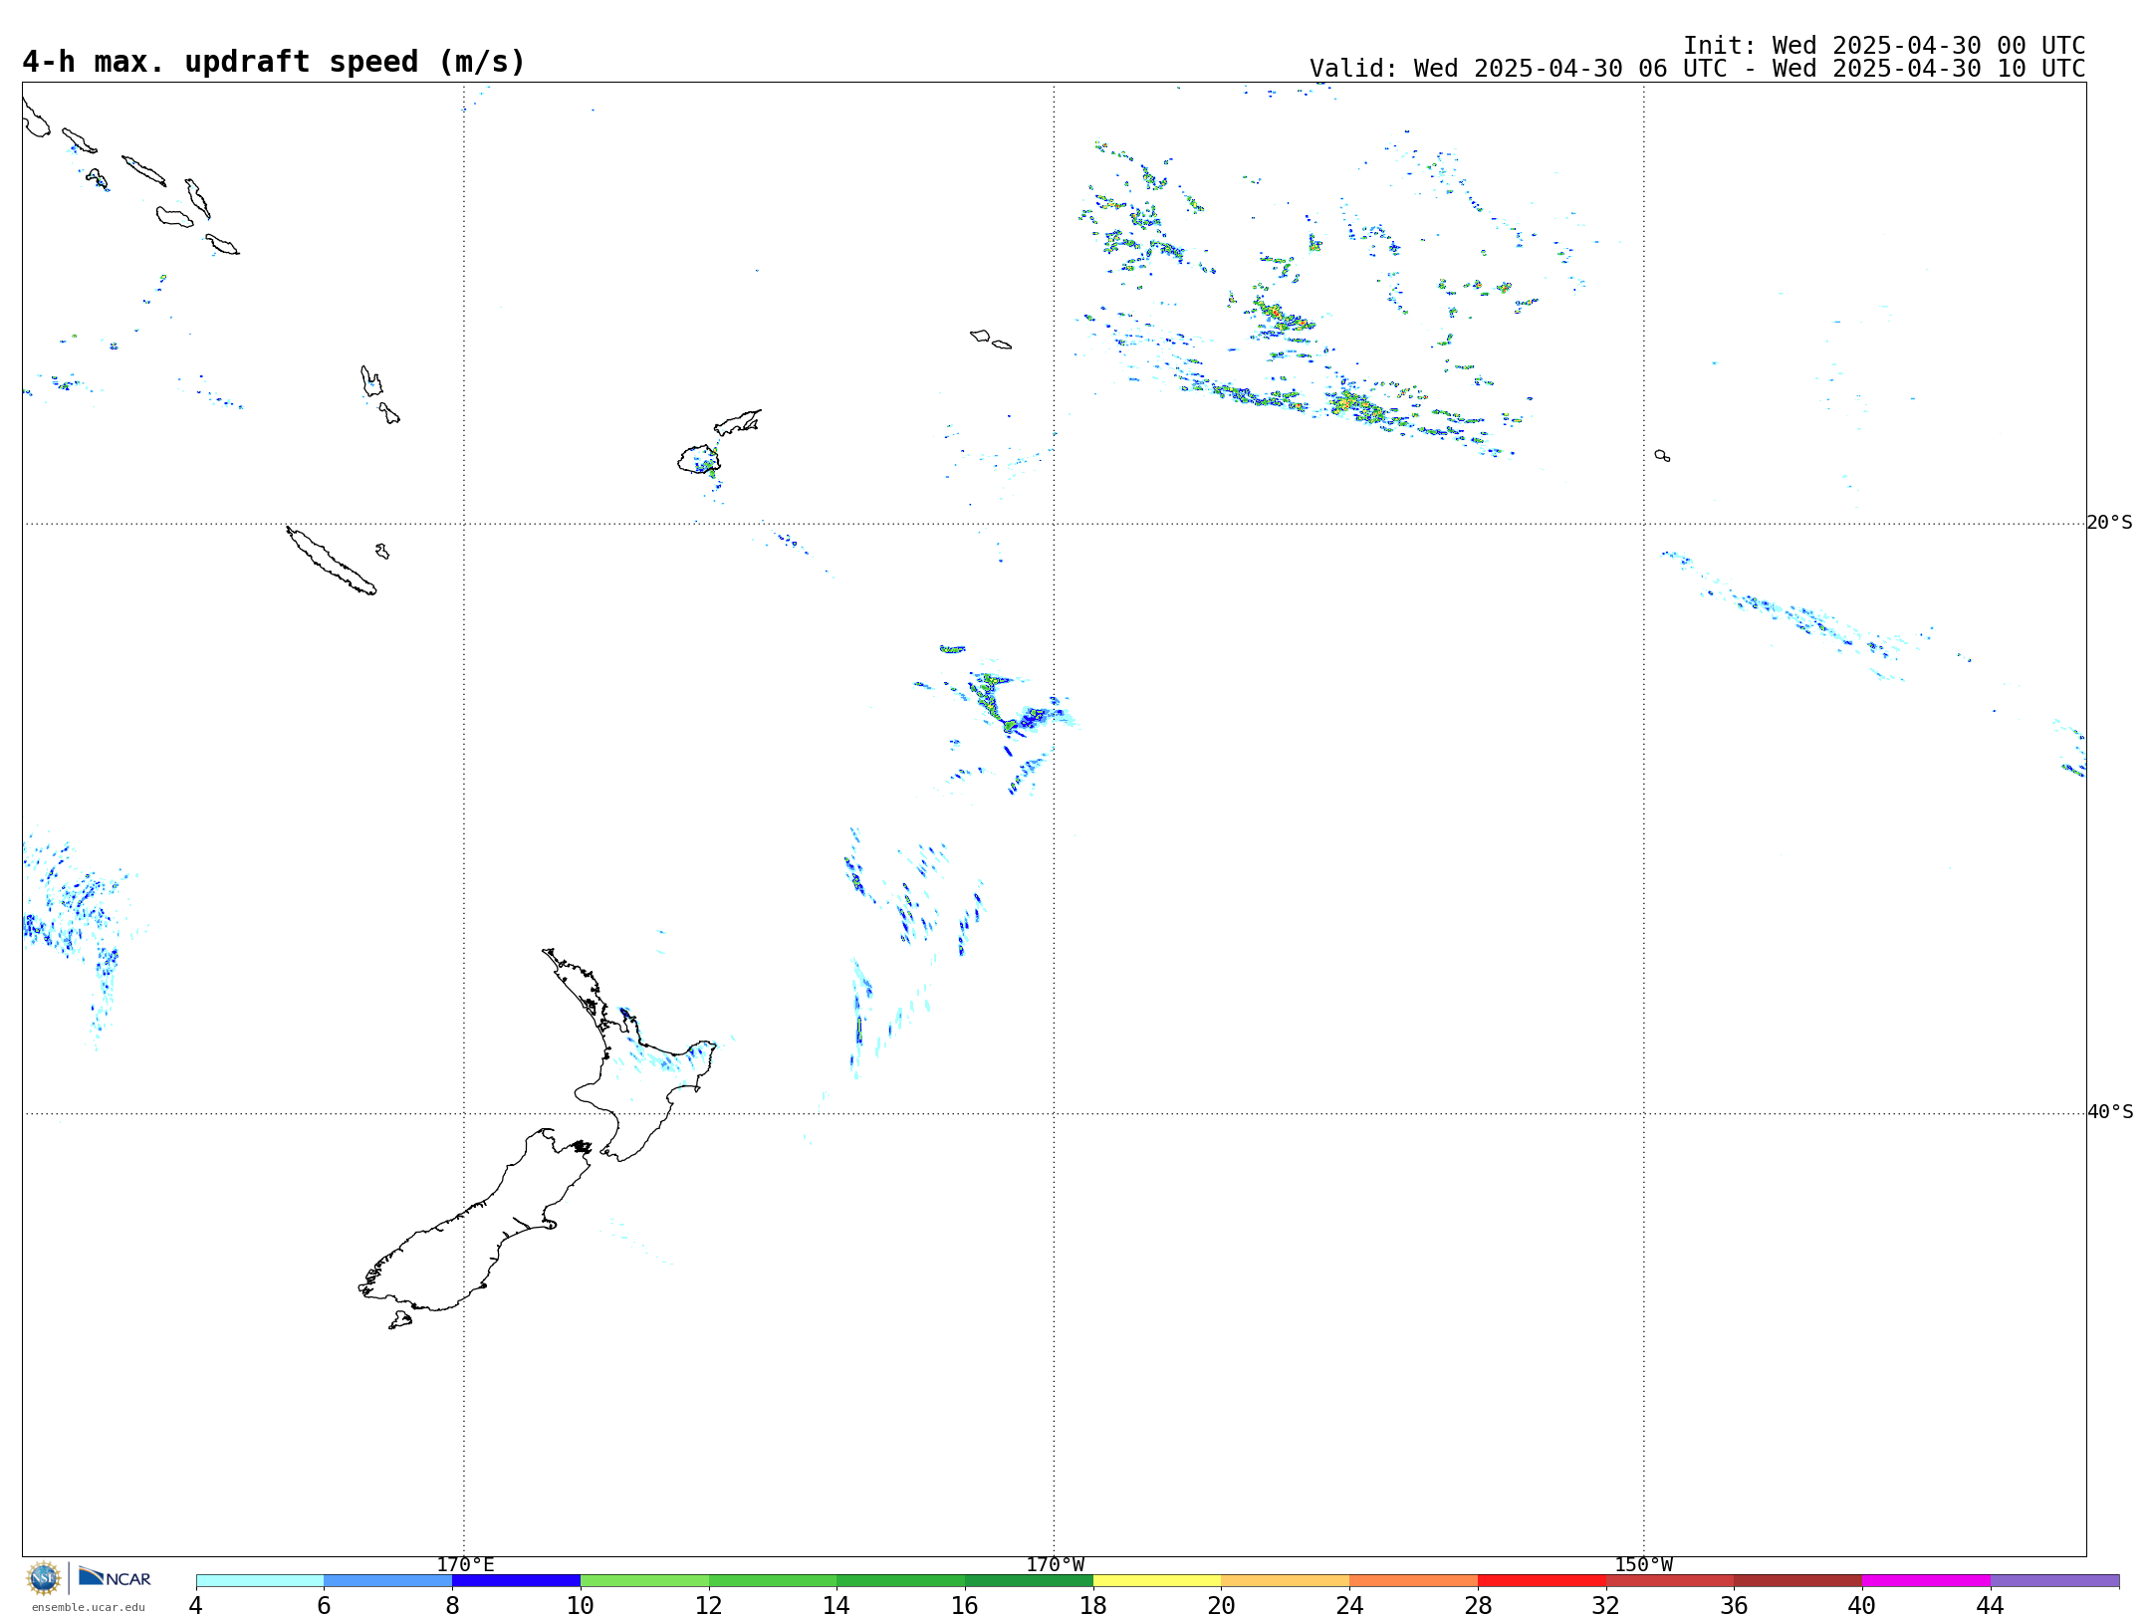Select the light cyan 4-6 colorbar swatch

pyautogui.click(x=260, y=1581)
